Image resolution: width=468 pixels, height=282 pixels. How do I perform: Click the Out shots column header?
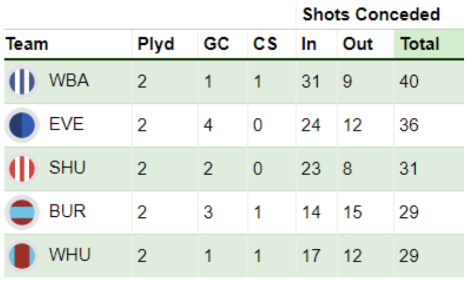[358, 44]
